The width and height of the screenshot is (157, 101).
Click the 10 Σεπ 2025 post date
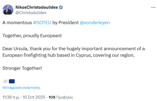click(34, 97)
